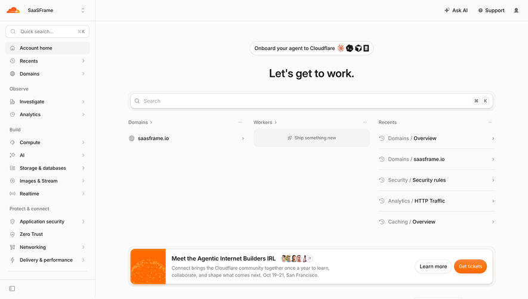
Task: Expand the AI section chevron
Action: pyautogui.click(x=83, y=155)
